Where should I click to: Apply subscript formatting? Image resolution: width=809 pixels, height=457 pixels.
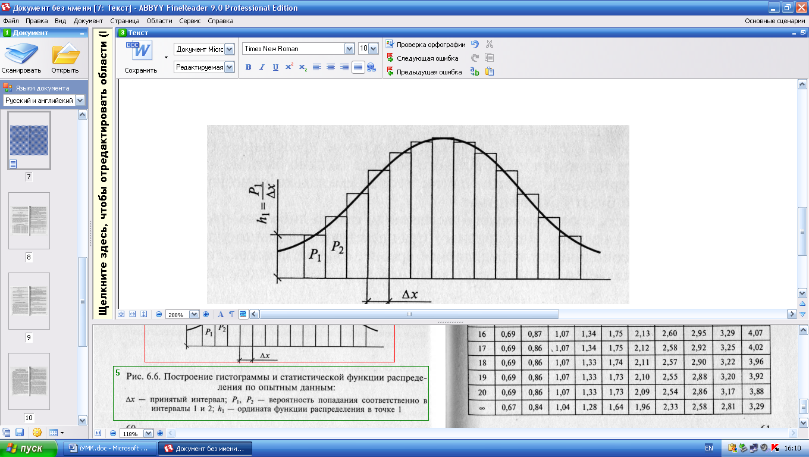pos(303,67)
